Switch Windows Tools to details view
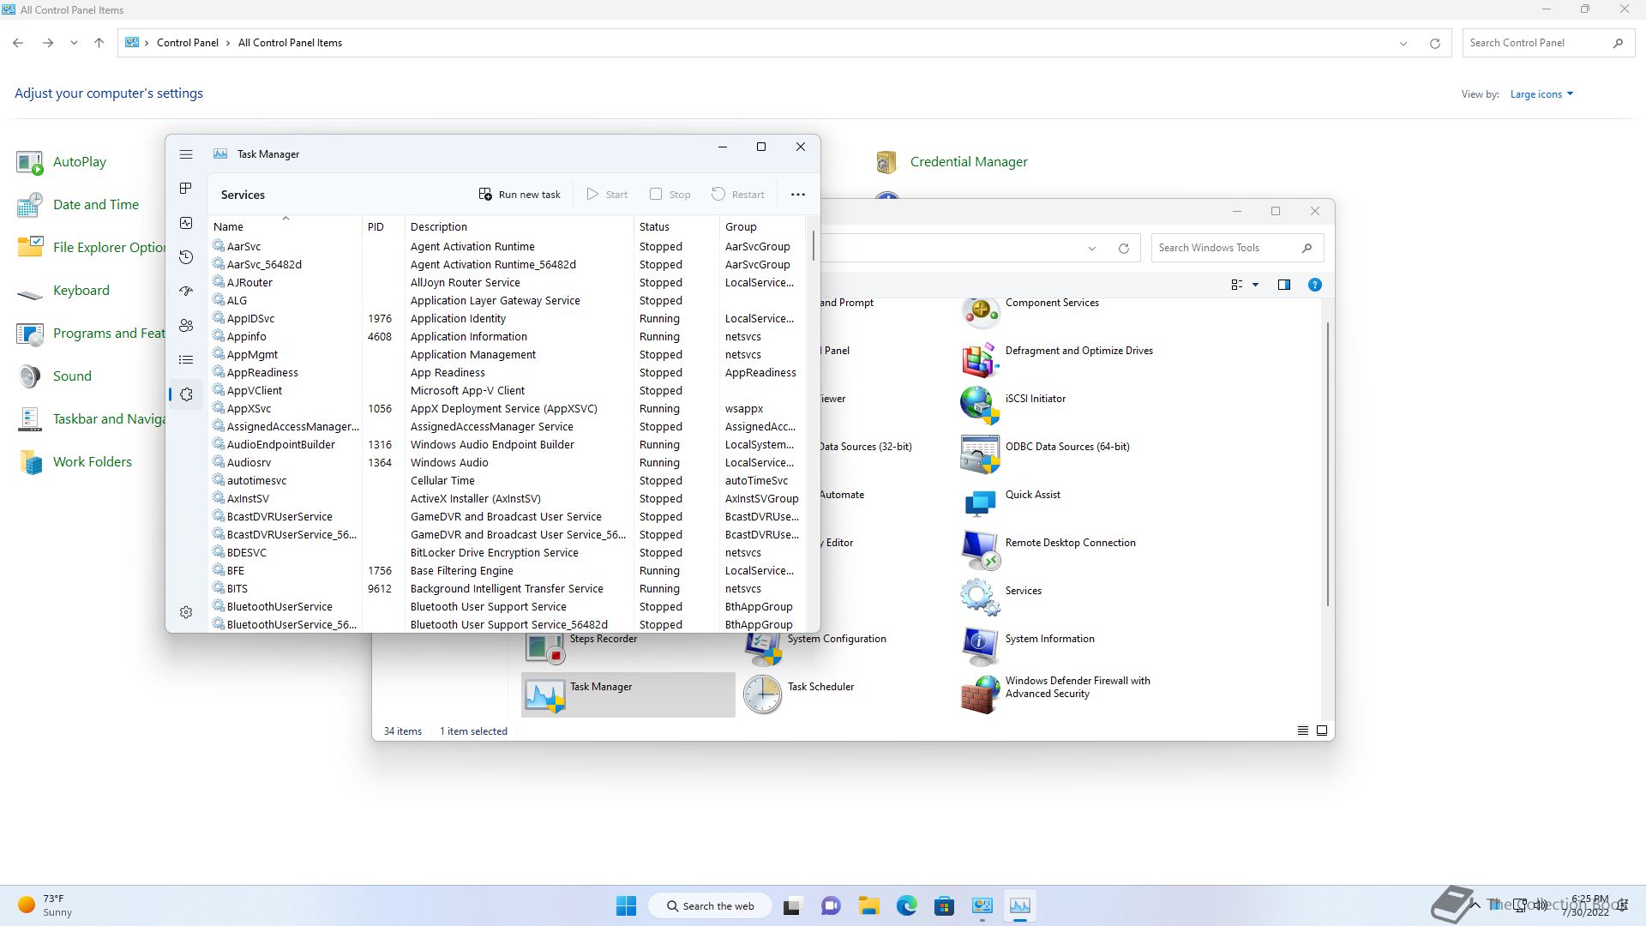This screenshot has width=1646, height=926. 1302,731
